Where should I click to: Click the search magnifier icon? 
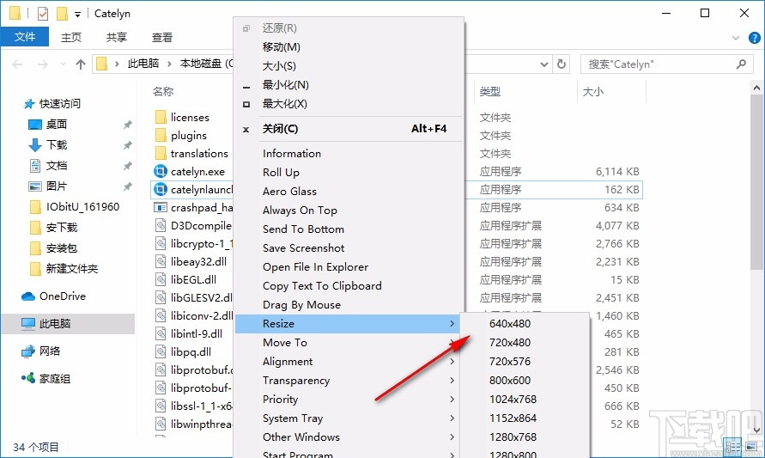[x=741, y=64]
